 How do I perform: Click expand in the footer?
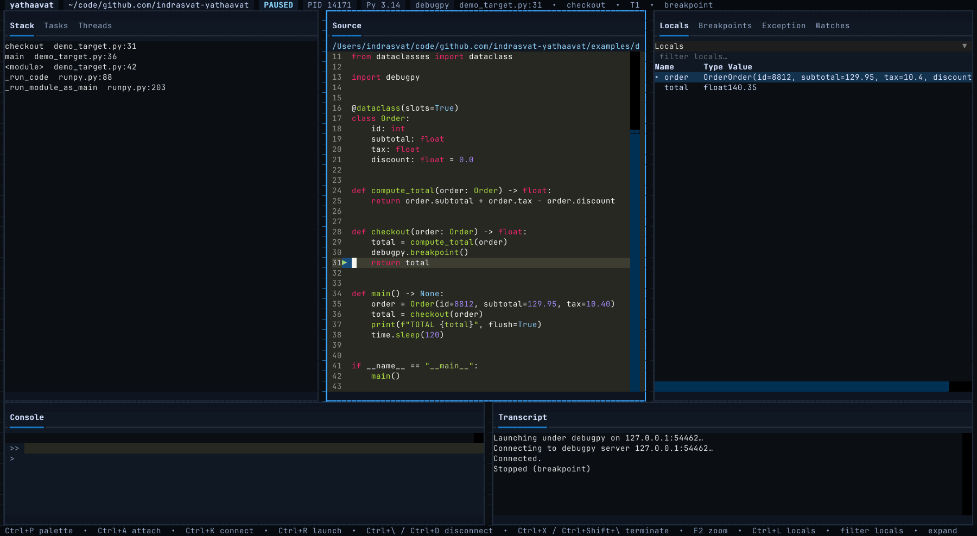pyautogui.click(x=943, y=531)
